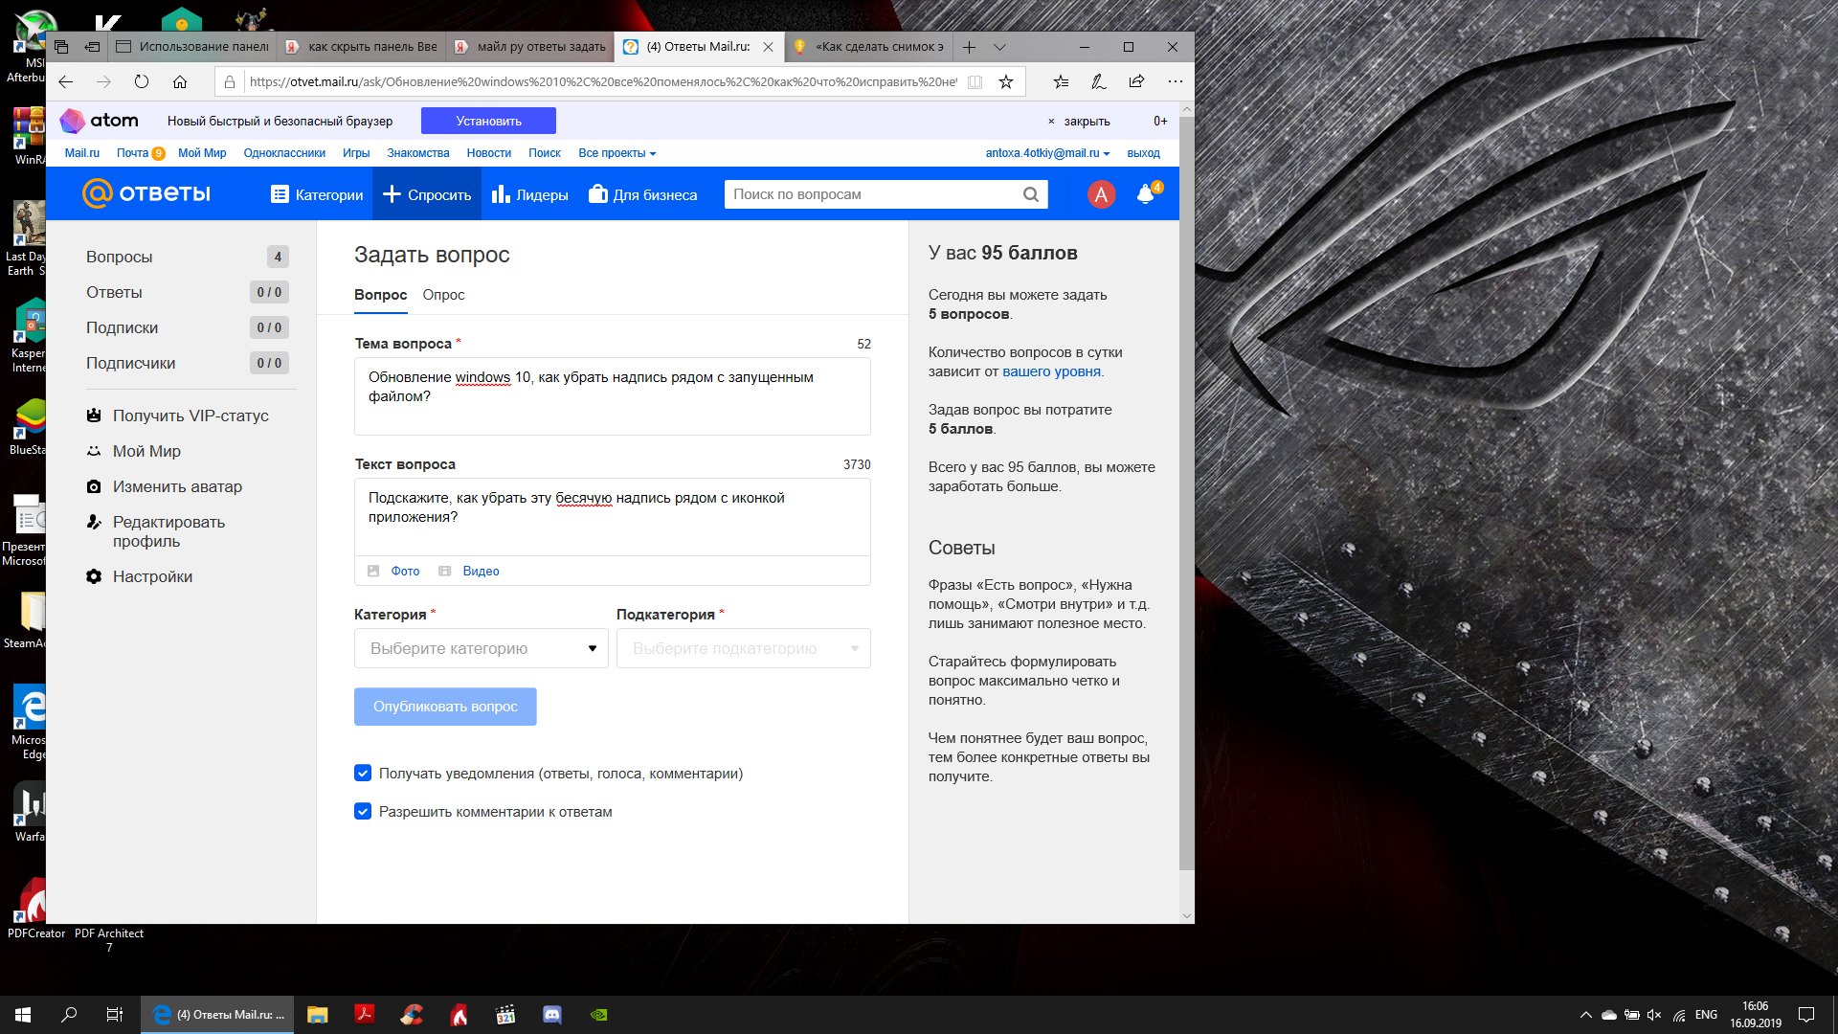Show hidden tray icons chevron
This screenshot has height=1034, width=1838.
[x=1585, y=1015]
